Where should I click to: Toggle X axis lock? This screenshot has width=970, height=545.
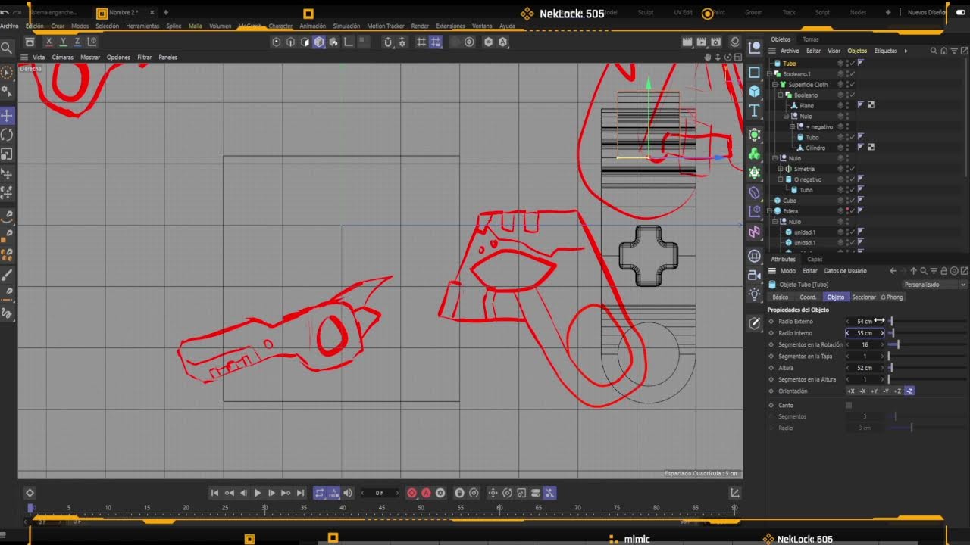49,42
